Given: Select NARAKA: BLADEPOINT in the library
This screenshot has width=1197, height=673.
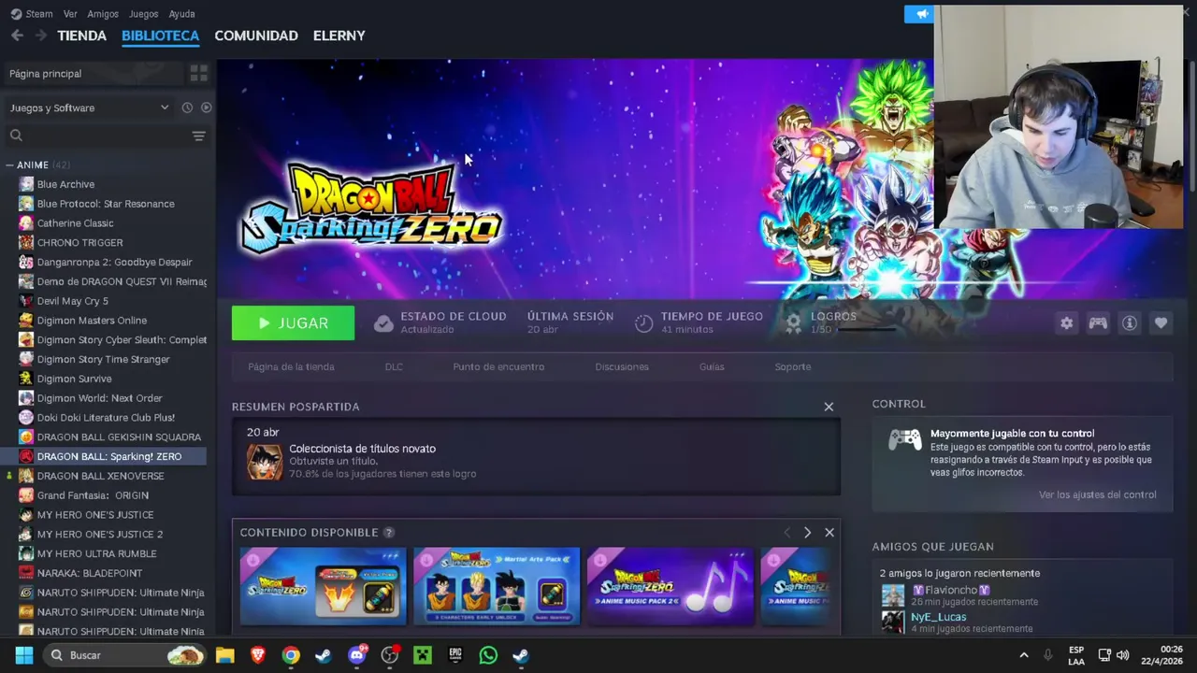Looking at the screenshot, I should (x=90, y=573).
